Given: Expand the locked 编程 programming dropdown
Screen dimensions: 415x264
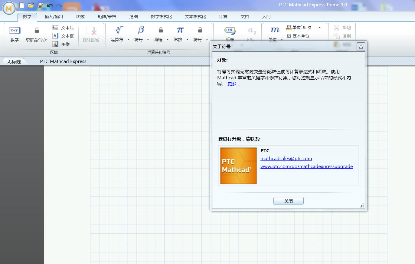Looking at the screenshot, I should pos(168,40).
